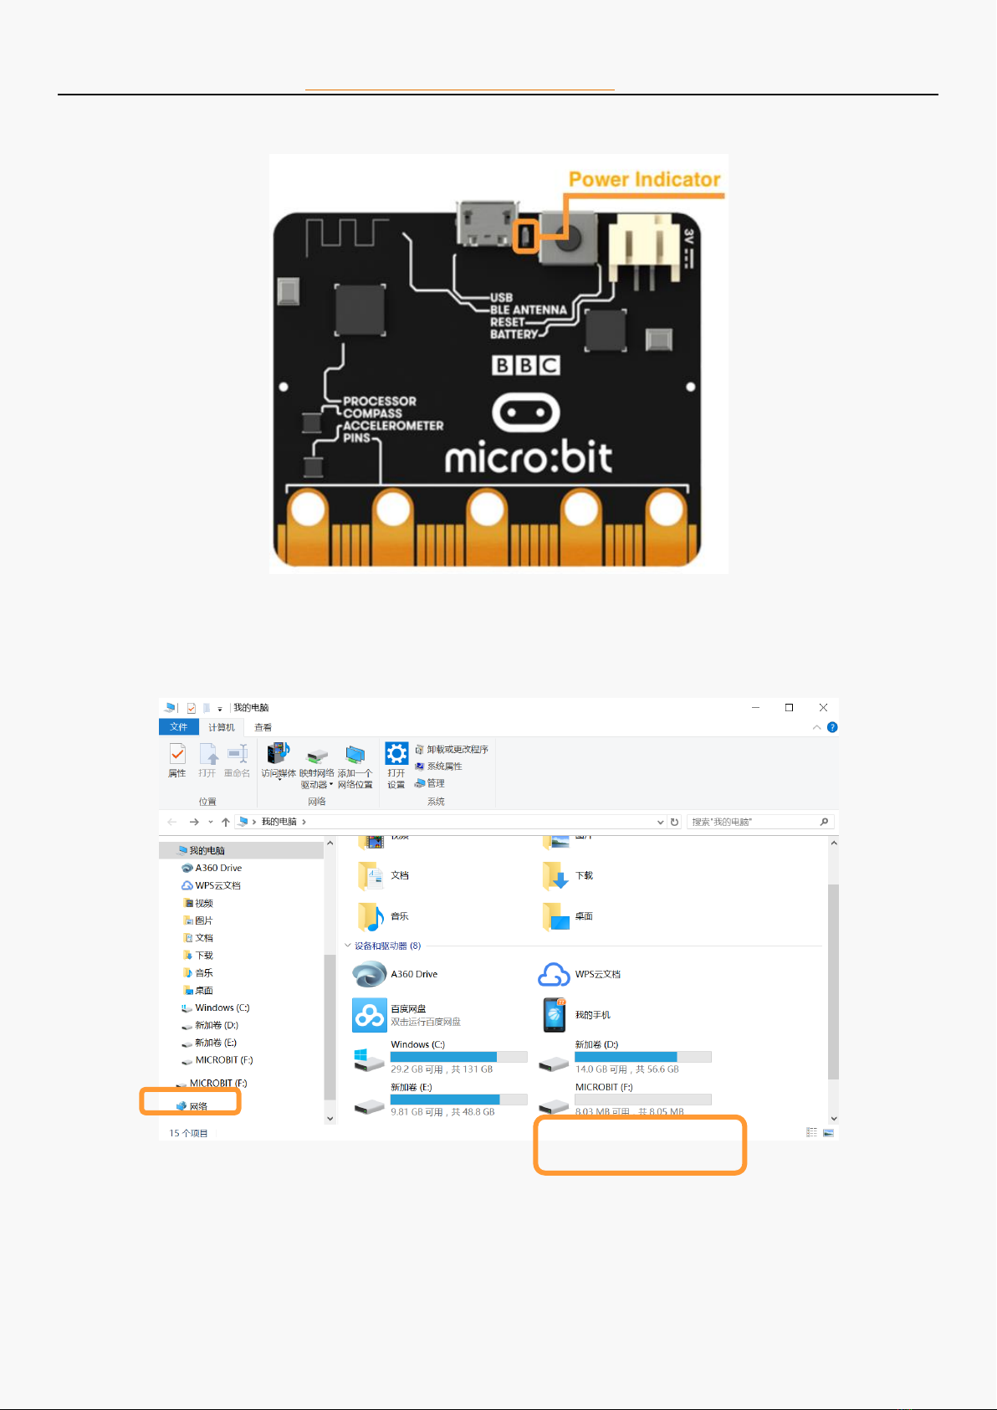
Task: Open the address bar history dropdown
Action: 660,822
